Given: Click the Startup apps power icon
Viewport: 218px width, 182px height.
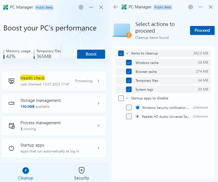Looking at the screenshot, I should [x=11, y=148].
